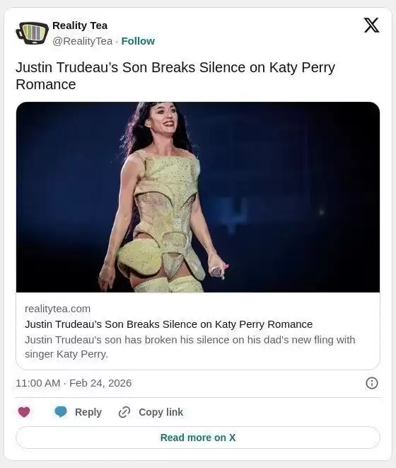Click the card description about new fling
396x468 pixels.
pos(190,347)
